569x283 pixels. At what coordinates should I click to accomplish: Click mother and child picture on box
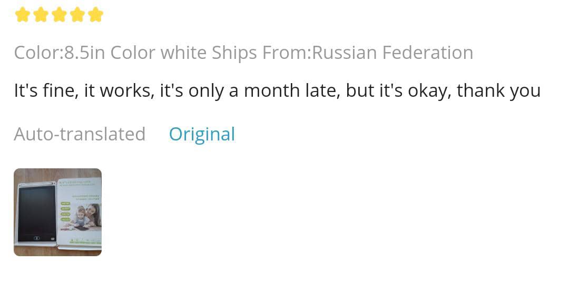pyautogui.click(x=83, y=217)
